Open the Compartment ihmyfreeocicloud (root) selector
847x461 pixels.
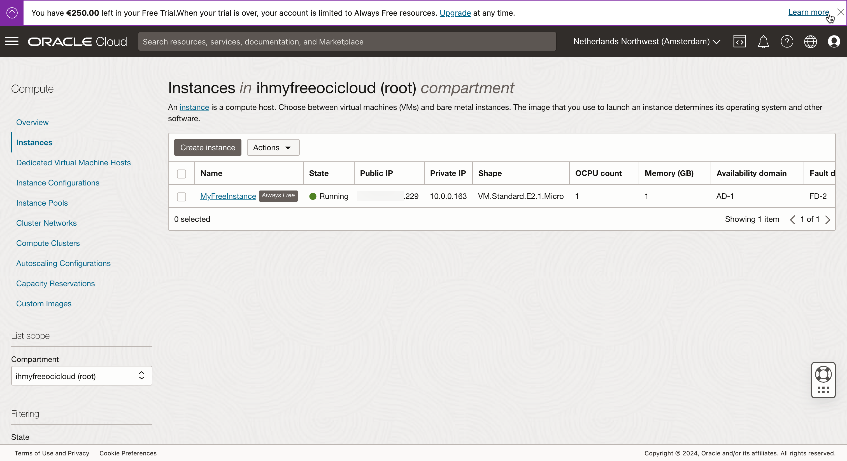[x=82, y=376]
